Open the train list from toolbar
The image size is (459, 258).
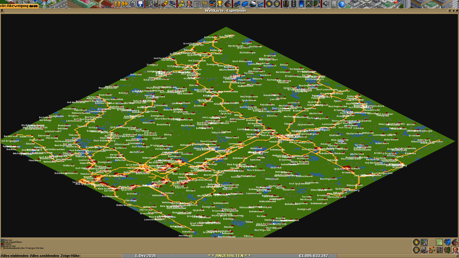point(237,4)
